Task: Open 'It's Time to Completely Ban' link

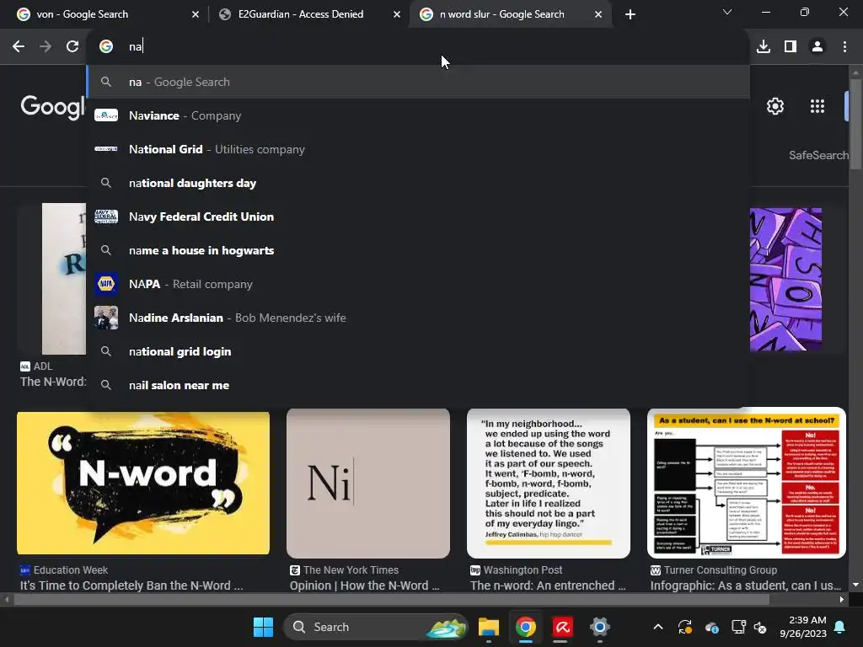Action: (131, 586)
